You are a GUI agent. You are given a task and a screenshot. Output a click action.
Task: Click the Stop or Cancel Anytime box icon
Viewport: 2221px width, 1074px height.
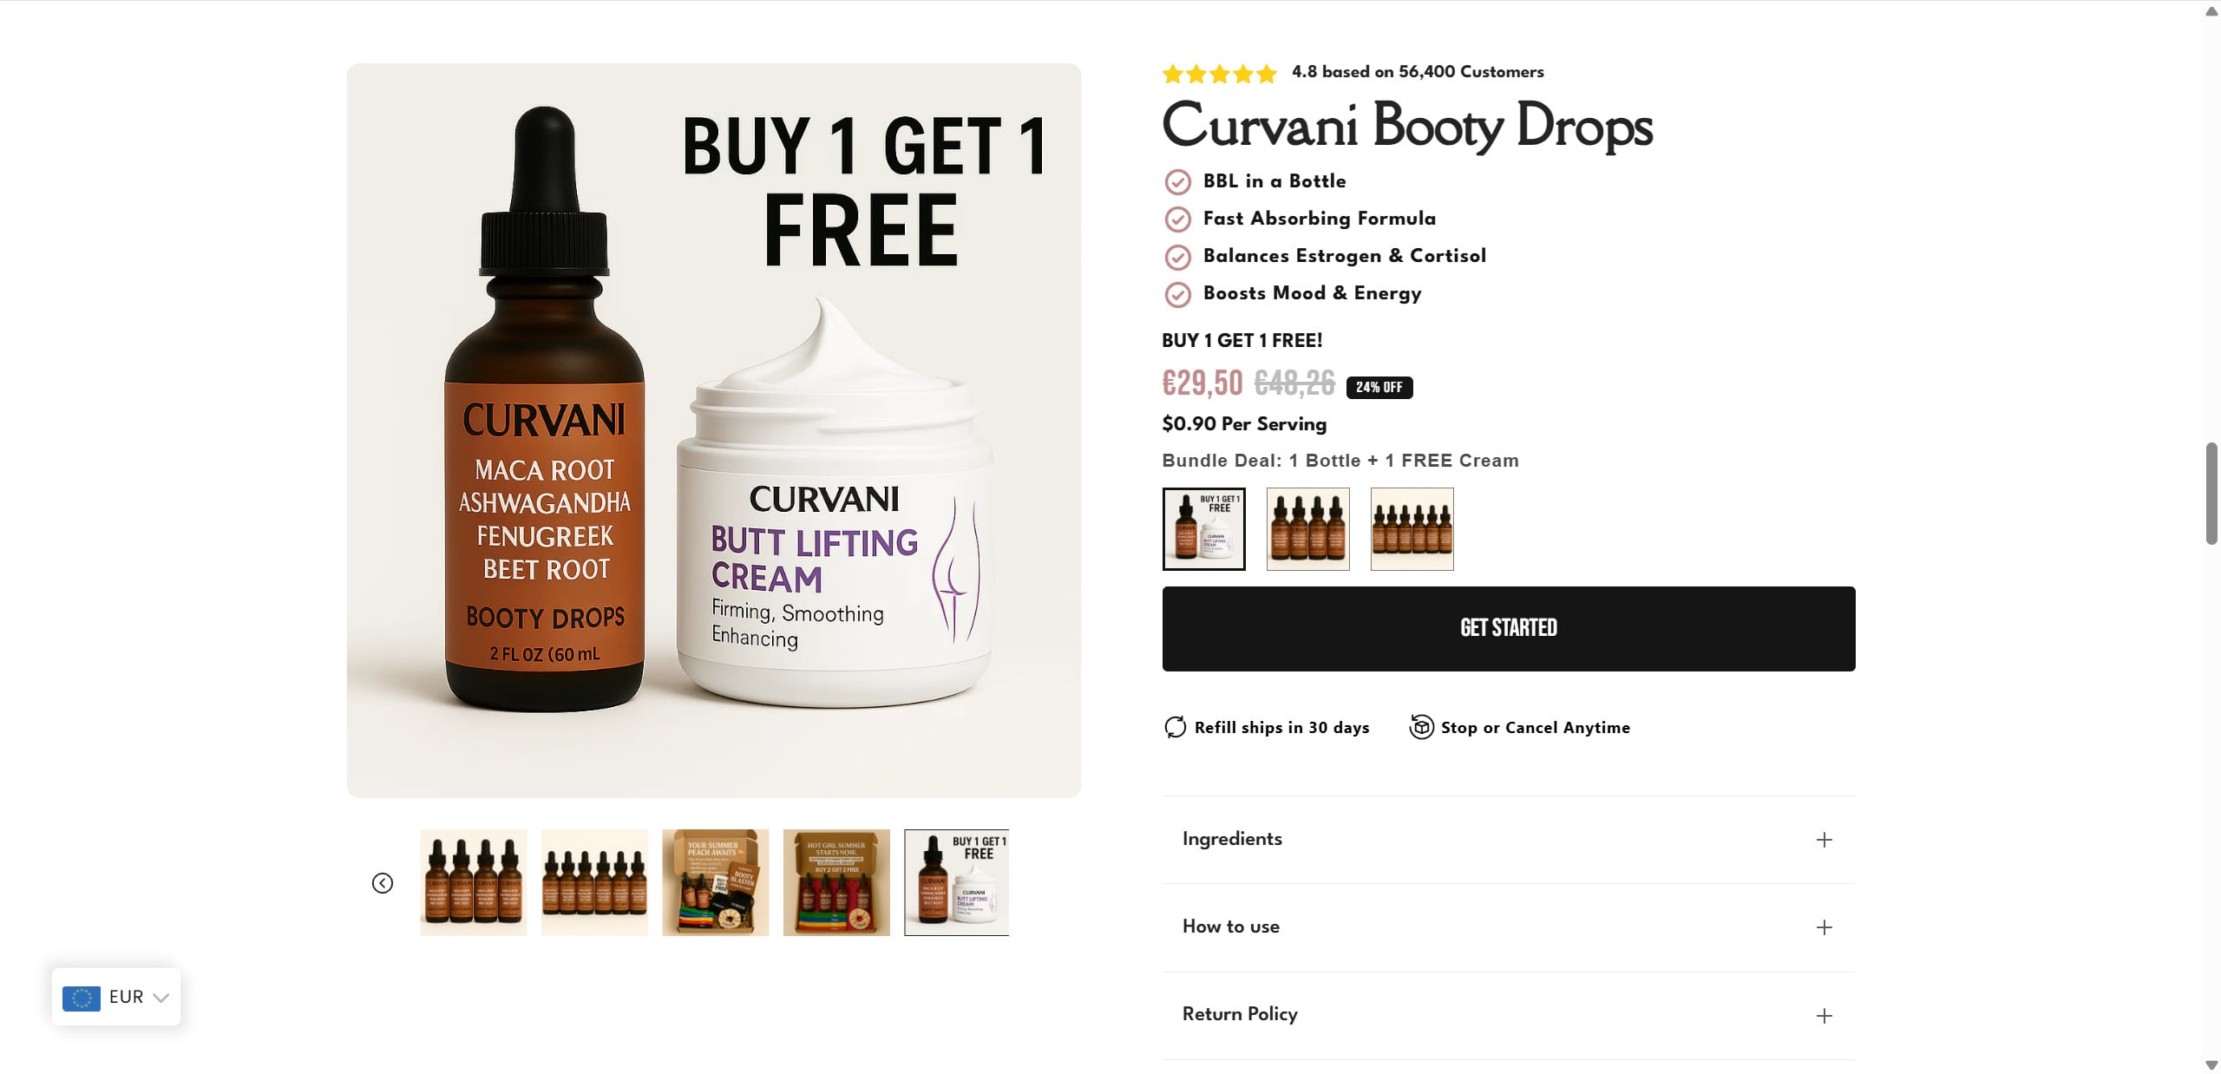(1421, 727)
